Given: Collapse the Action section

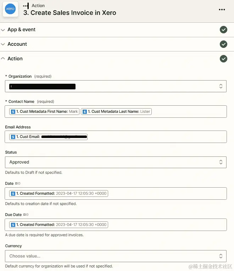Looking at the screenshot, I should [x=3, y=59].
